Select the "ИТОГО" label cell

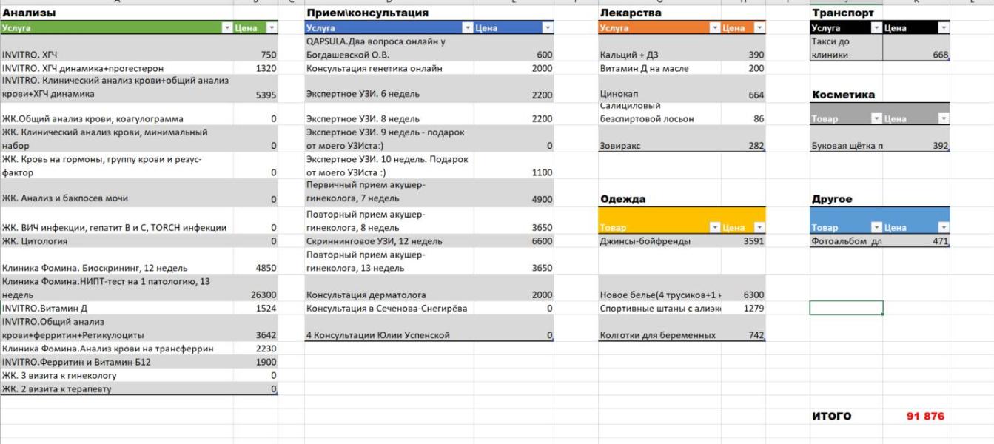tap(846, 416)
